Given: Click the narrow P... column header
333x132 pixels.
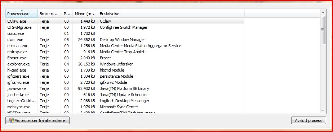Looking at the screenshot, I should click(x=67, y=14).
